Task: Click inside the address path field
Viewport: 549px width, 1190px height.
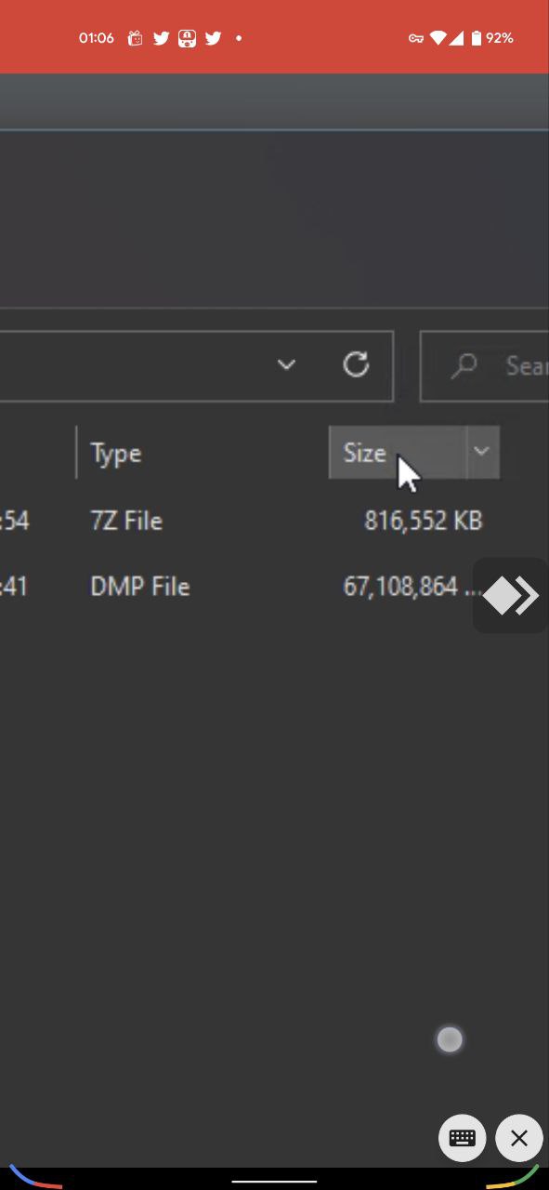Action: click(x=130, y=366)
